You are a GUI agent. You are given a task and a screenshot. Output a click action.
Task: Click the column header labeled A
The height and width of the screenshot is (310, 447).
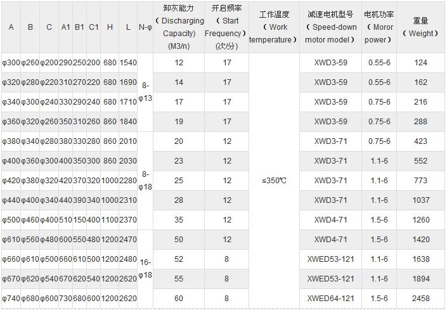11,27
